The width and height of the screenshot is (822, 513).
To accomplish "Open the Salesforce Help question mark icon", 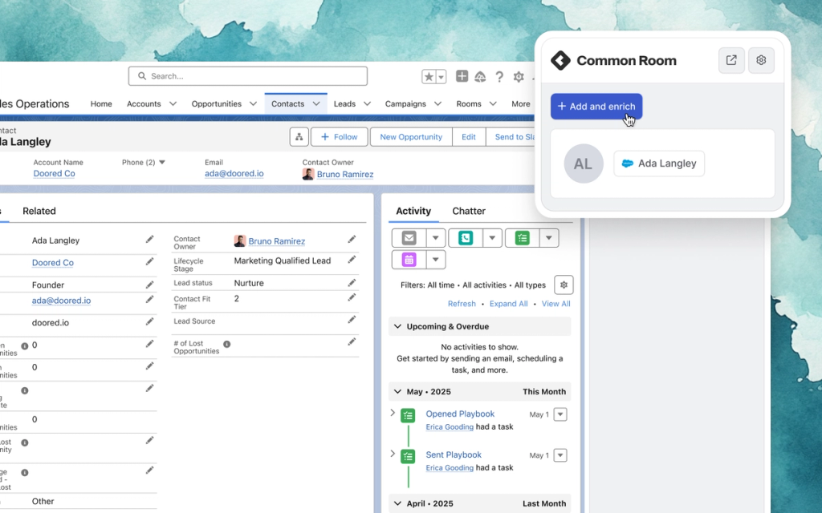I will tap(499, 76).
